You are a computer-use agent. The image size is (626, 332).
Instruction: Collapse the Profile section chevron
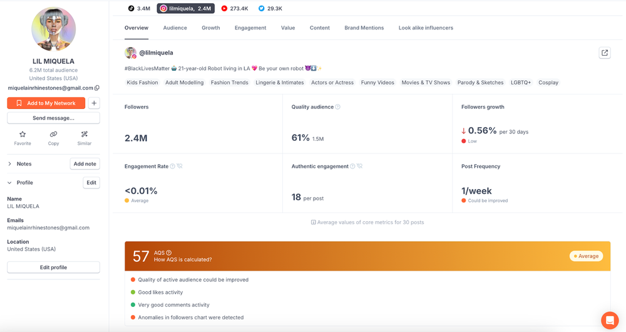pyautogui.click(x=9, y=182)
